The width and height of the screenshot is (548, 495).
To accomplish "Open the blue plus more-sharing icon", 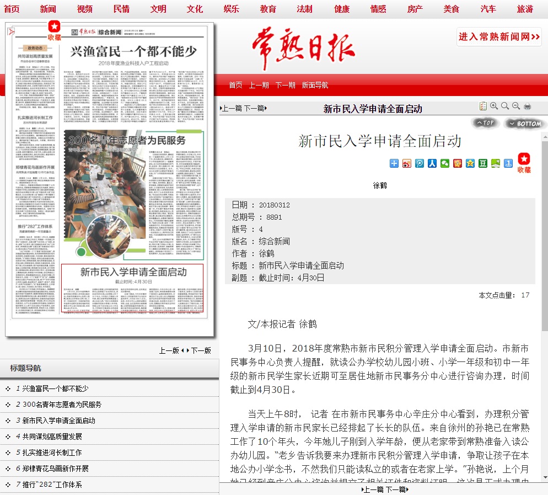I will (394, 163).
